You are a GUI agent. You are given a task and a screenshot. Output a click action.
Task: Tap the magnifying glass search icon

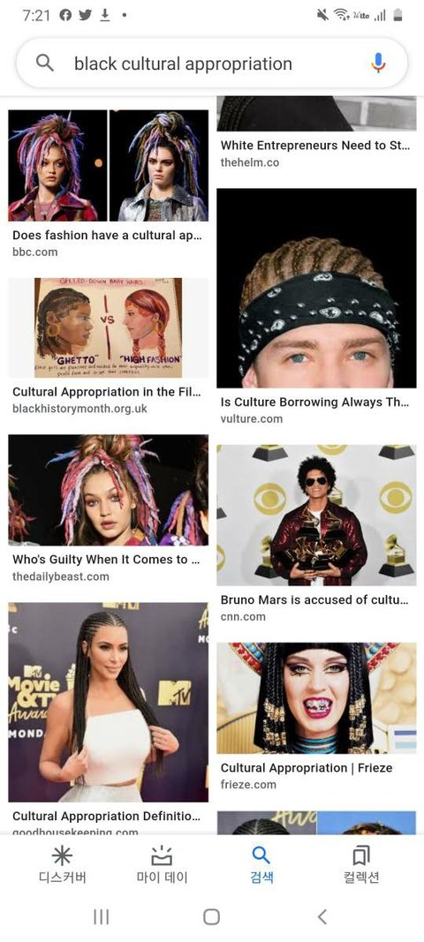pyautogui.click(x=45, y=63)
